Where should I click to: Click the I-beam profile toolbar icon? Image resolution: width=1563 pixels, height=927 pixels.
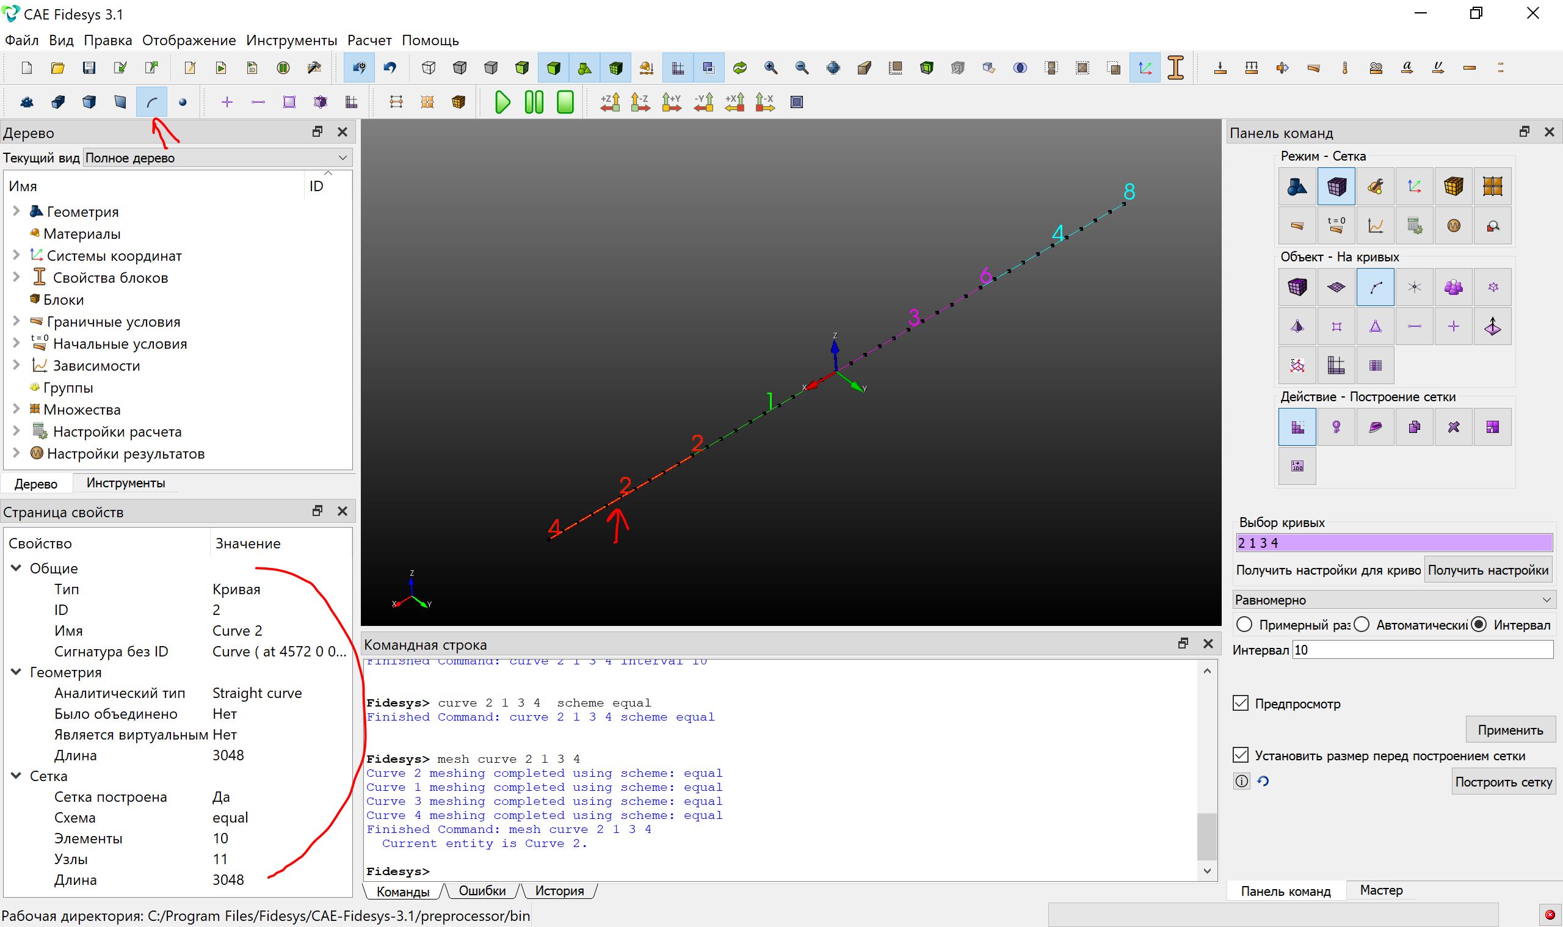pos(1176,67)
